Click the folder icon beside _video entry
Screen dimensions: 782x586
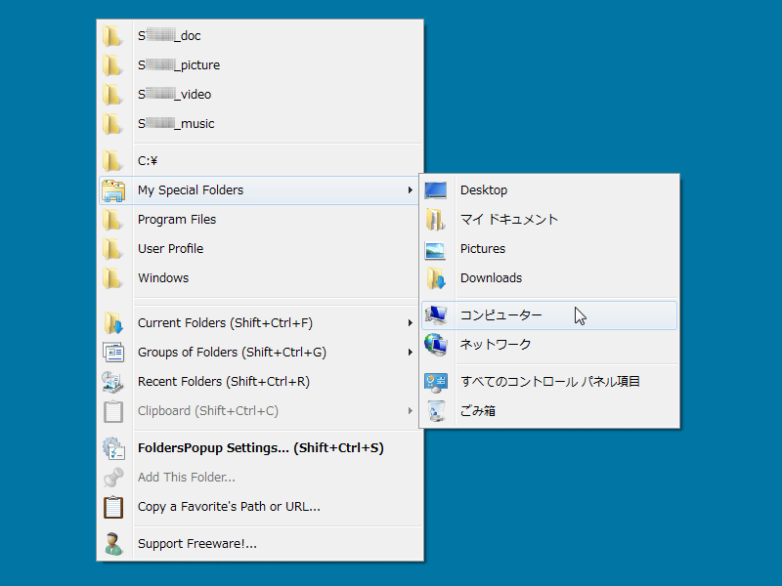coord(112,95)
